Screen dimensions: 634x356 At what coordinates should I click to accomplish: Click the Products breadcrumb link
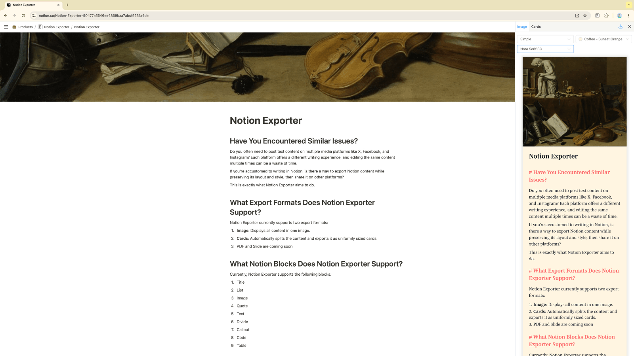click(25, 27)
